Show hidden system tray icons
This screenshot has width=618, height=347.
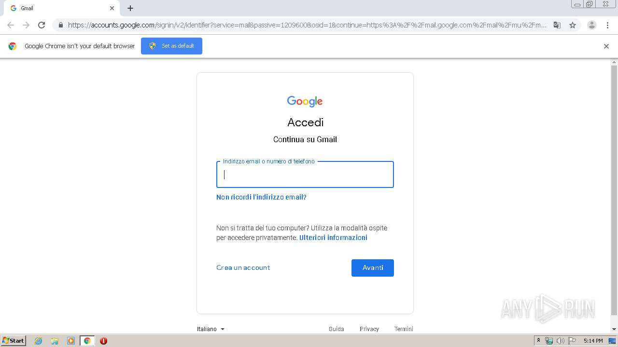[538, 341]
